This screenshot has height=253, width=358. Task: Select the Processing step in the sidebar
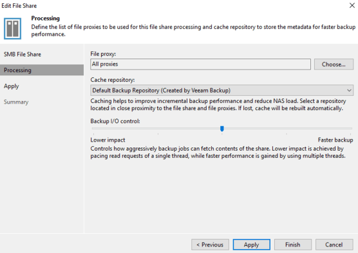pyautogui.click(x=42, y=70)
